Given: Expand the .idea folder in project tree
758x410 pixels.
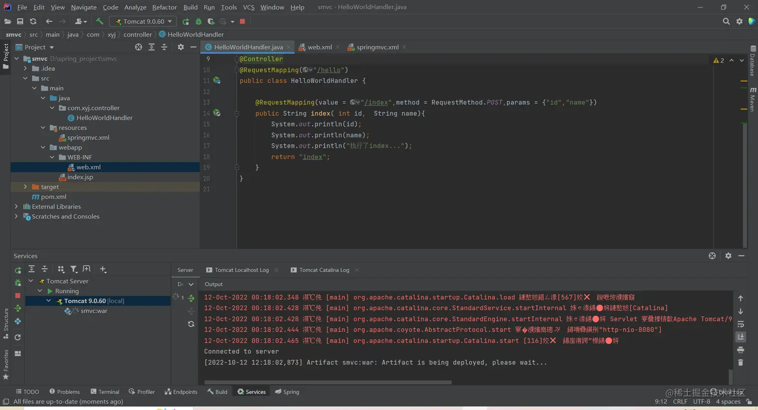Looking at the screenshot, I should [x=26, y=69].
